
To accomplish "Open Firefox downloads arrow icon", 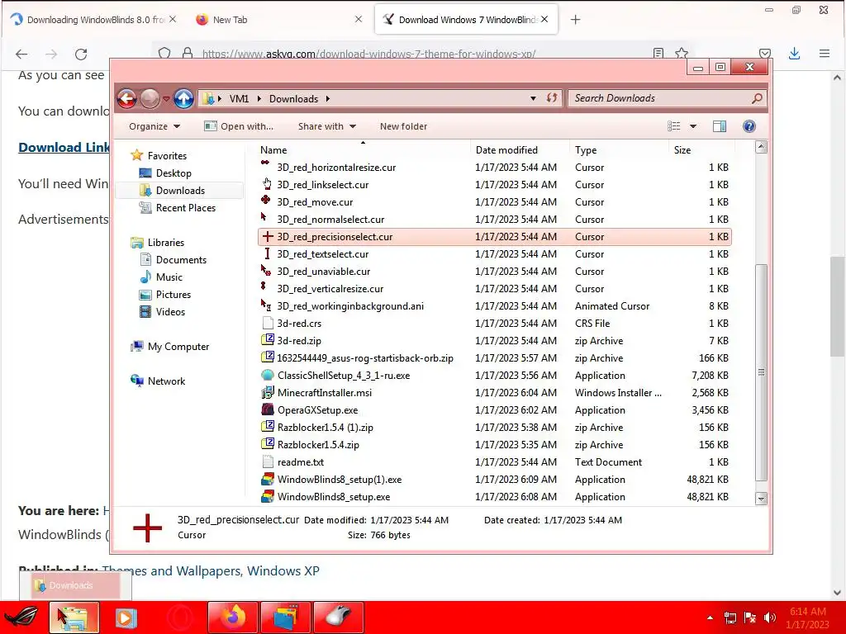I will pos(794,54).
